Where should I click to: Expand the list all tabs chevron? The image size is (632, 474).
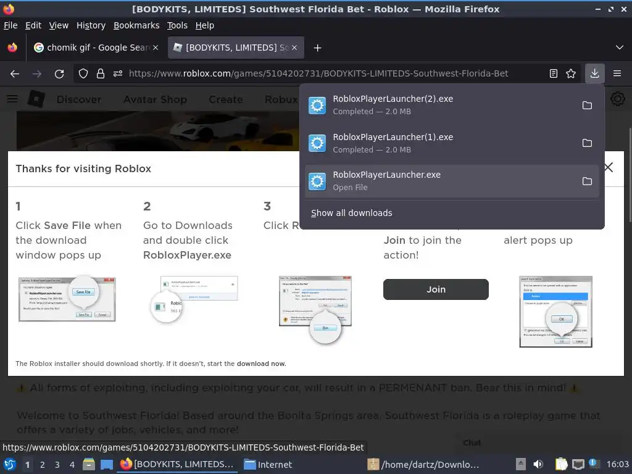click(x=620, y=48)
